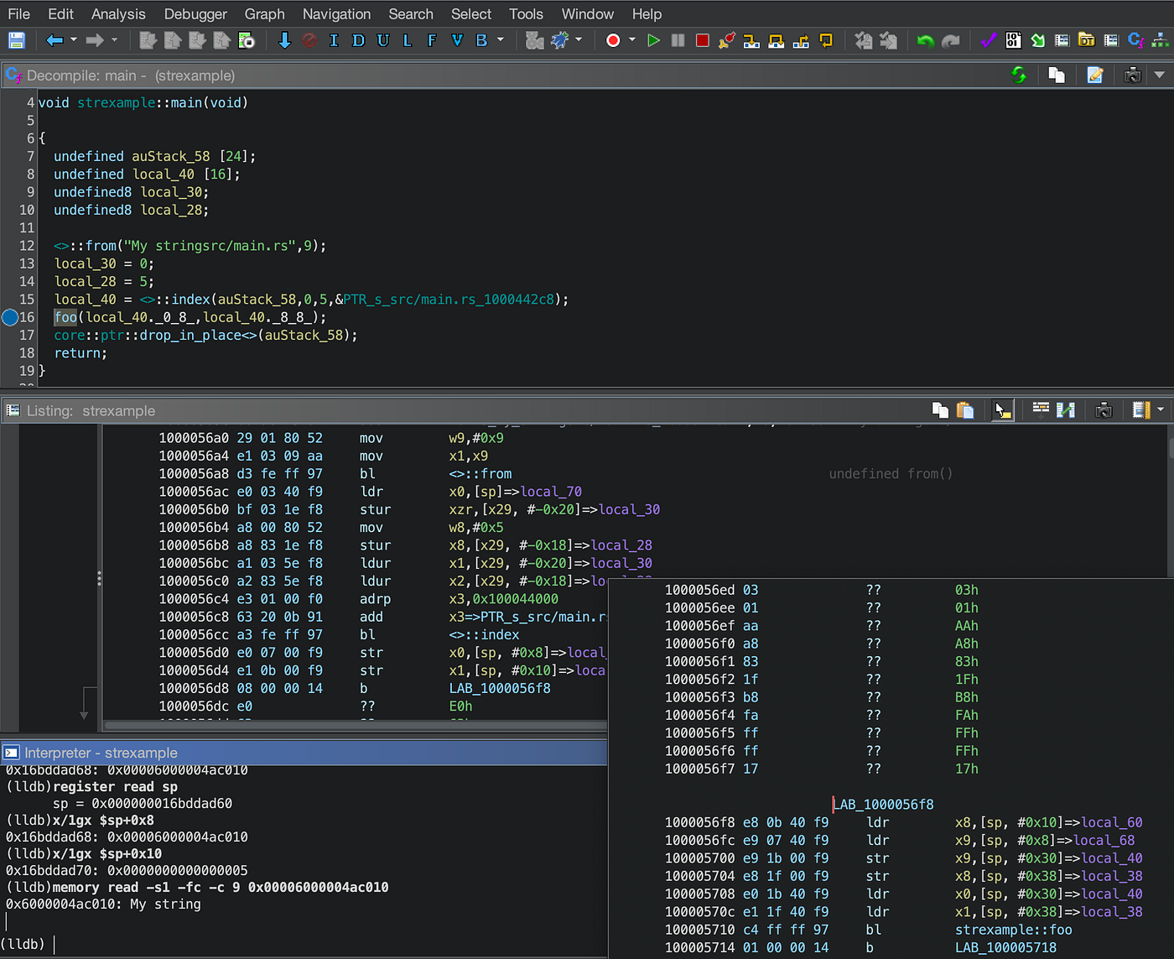Toggle mouse hover mode in Listing toolbar

[1002, 410]
